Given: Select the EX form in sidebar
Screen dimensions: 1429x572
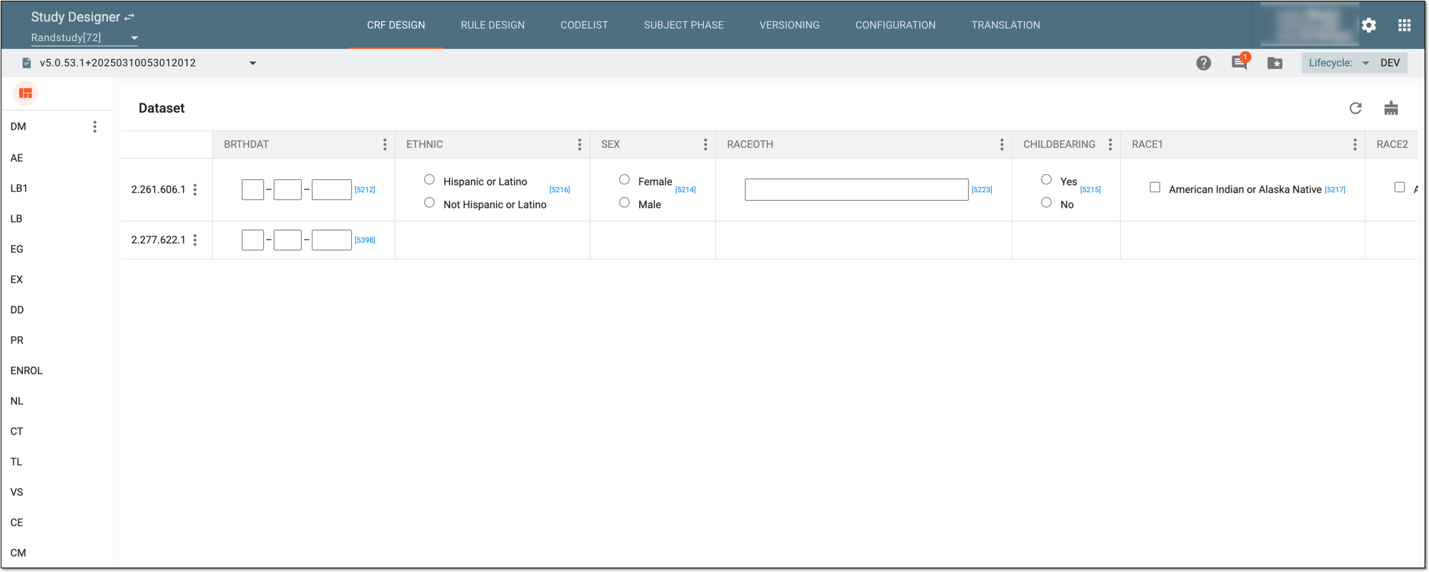Looking at the screenshot, I should click(x=17, y=280).
